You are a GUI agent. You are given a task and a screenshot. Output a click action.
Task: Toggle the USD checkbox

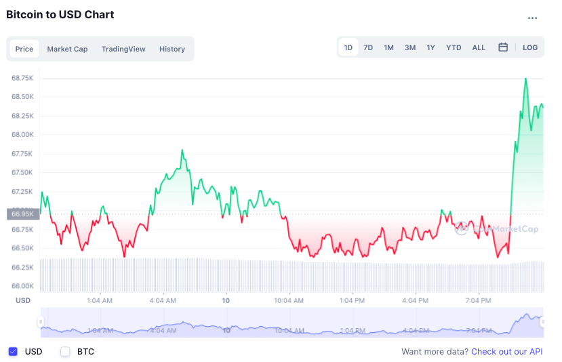coord(13,352)
